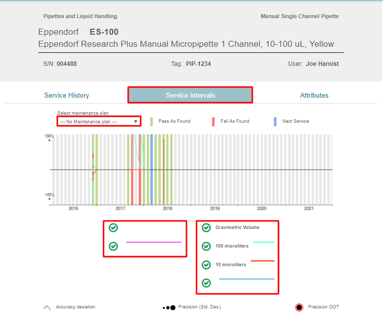Click the 2016 axis label
This screenshot has height=316, width=383.
click(73, 208)
